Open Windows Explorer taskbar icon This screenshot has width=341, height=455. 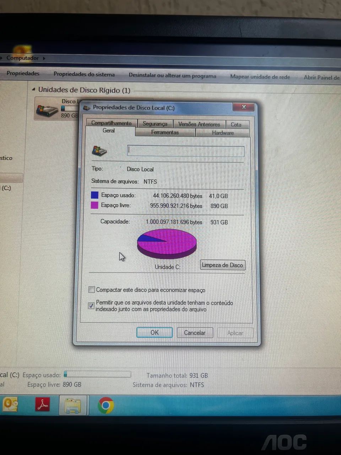click(x=72, y=406)
